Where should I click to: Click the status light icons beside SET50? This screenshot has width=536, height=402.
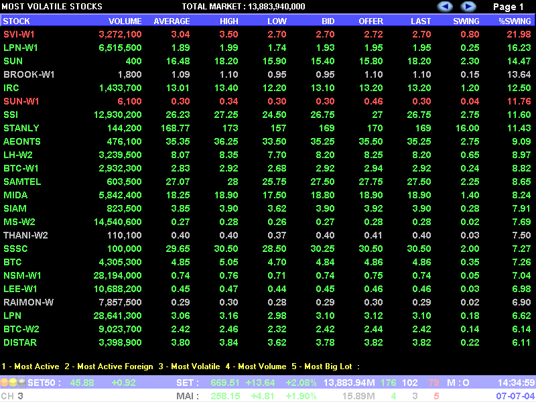point(13,382)
